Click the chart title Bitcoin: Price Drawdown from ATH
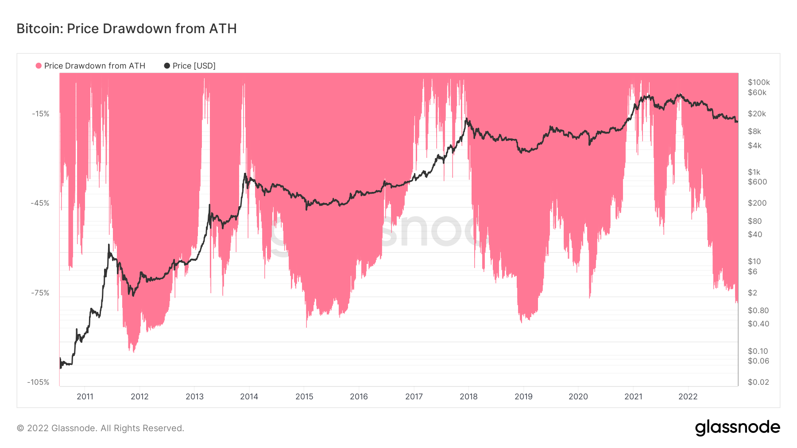 pyautogui.click(x=127, y=29)
